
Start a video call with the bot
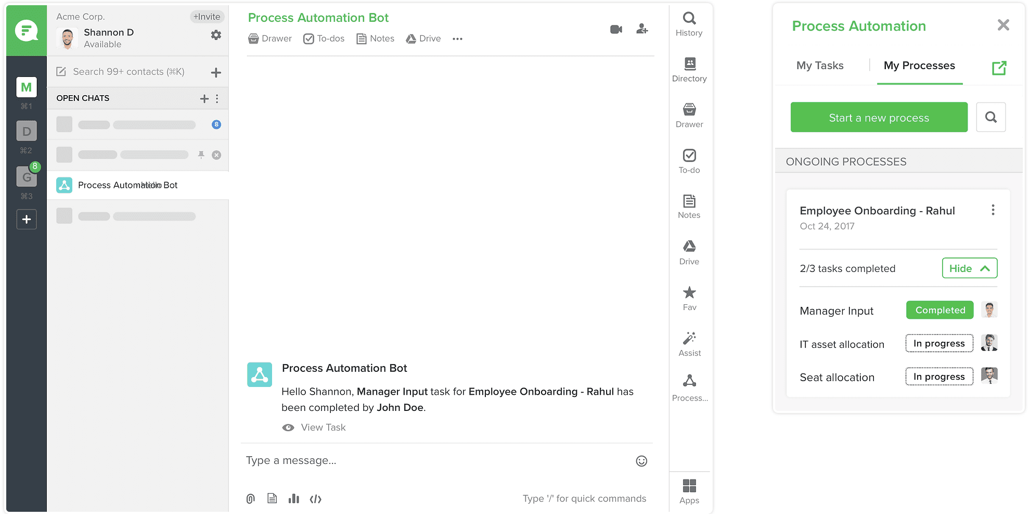(616, 30)
